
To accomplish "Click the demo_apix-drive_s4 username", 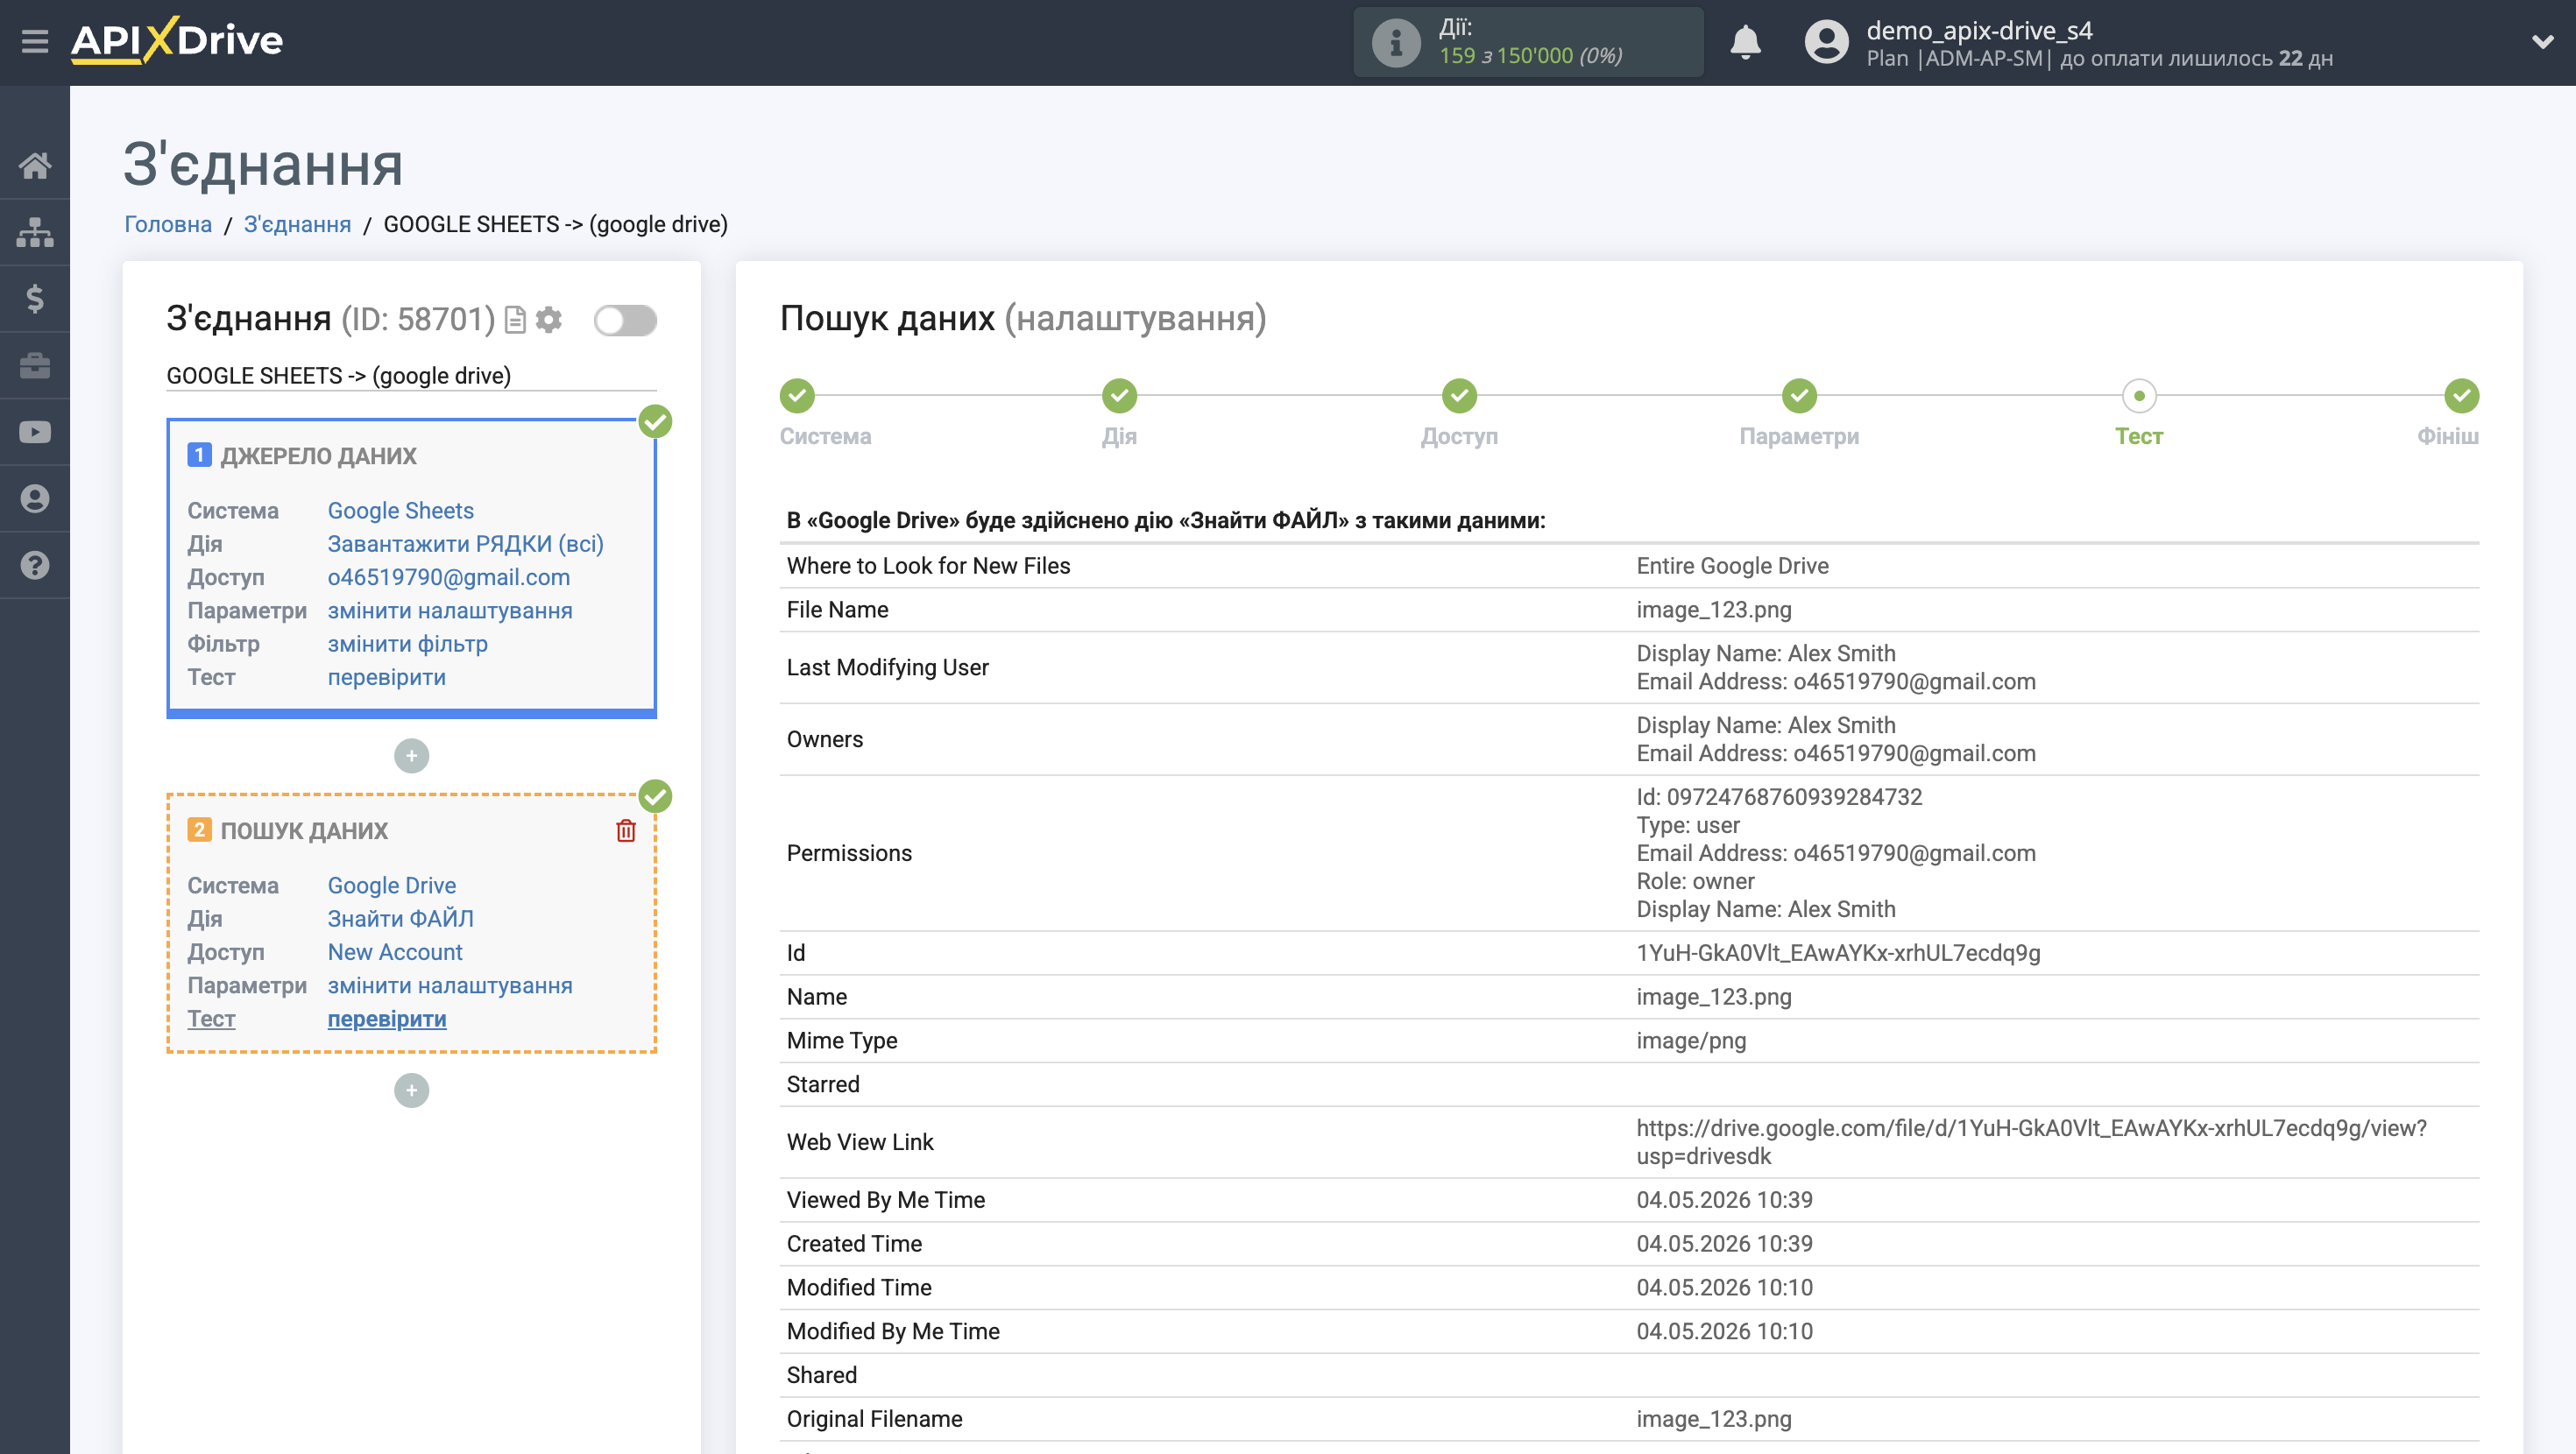I will click(1979, 30).
